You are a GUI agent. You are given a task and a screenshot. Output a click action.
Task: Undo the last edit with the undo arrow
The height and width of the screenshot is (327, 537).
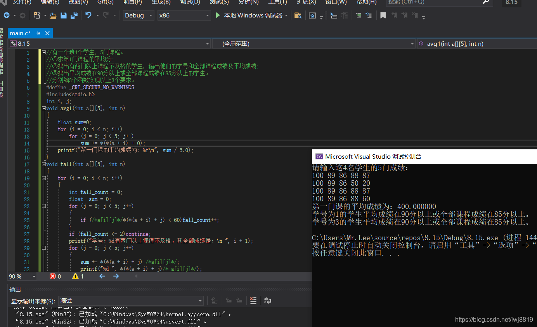88,16
